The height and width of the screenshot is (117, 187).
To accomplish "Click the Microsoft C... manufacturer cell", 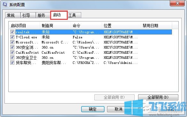I will click(55, 42).
